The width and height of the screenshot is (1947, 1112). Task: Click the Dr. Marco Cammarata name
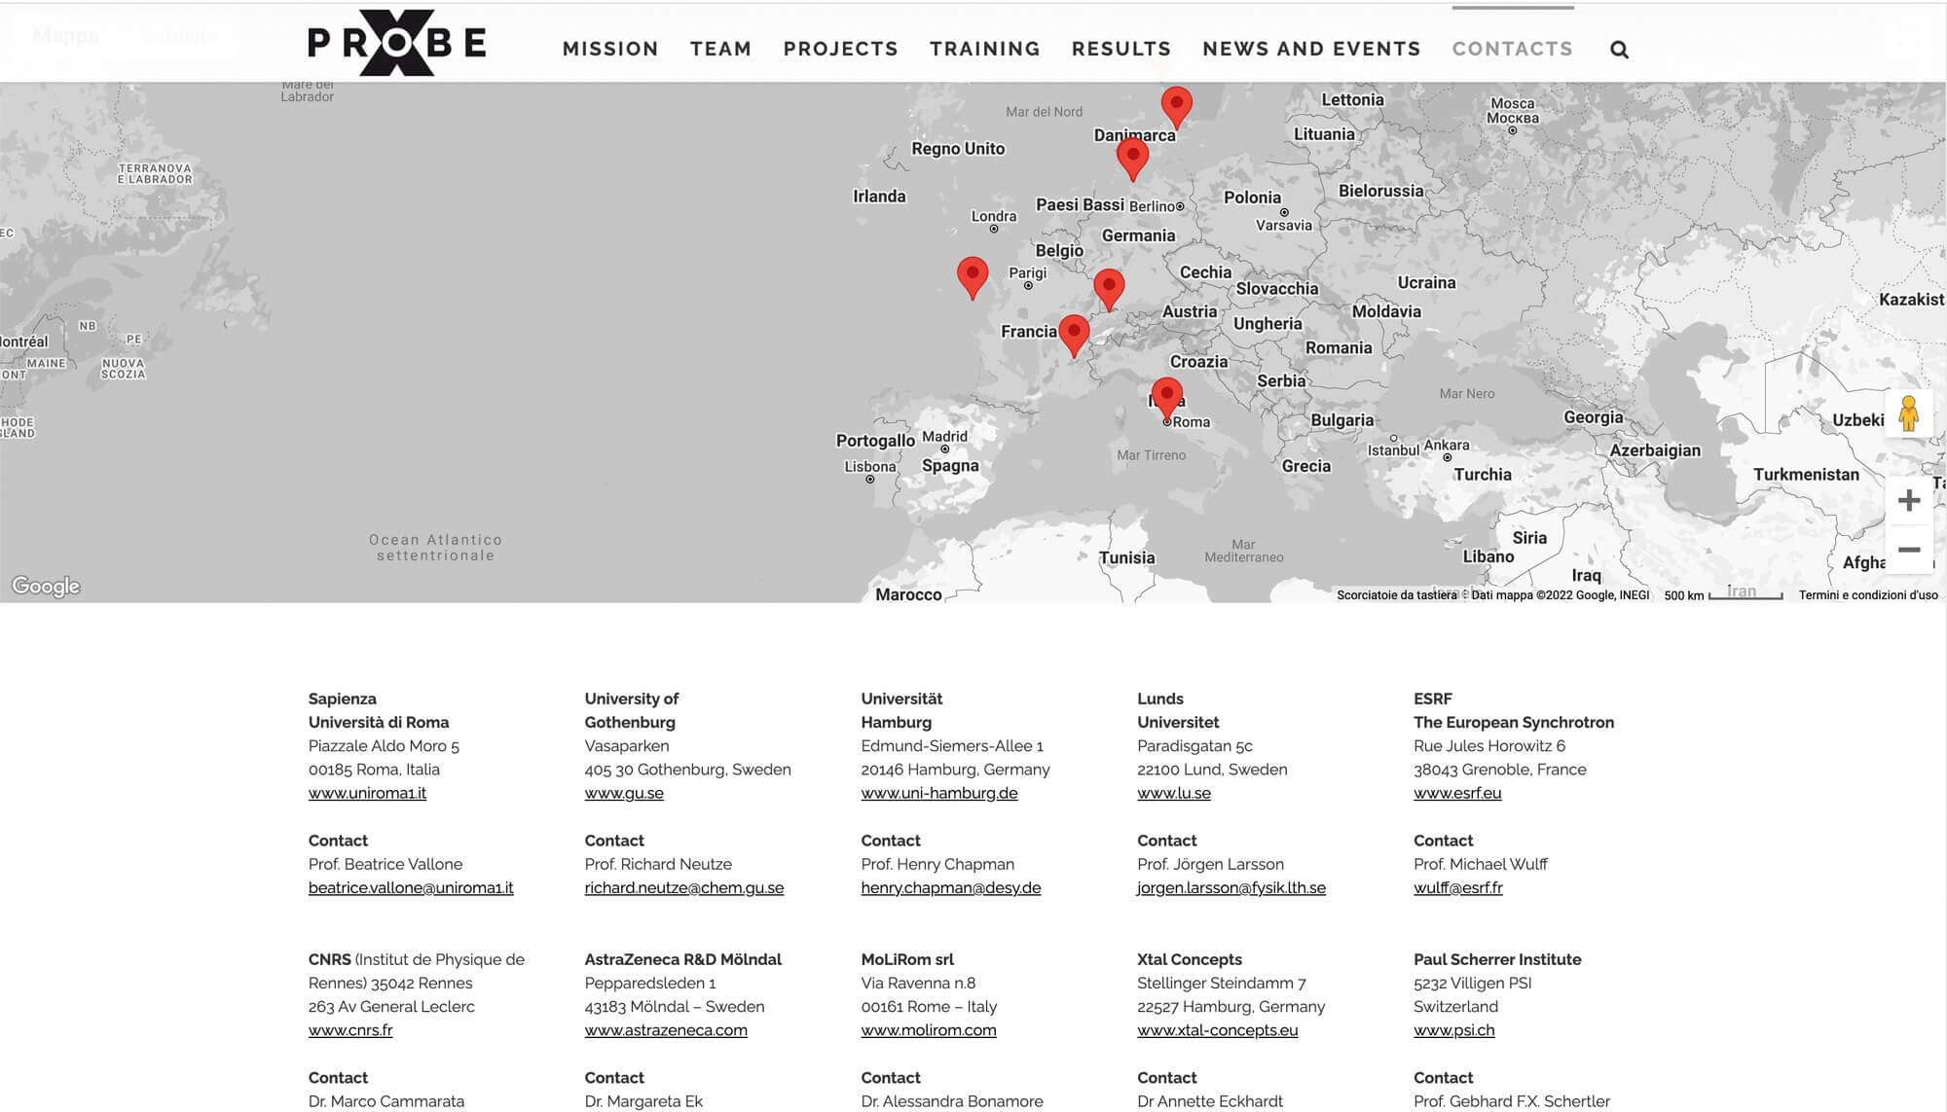386,1101
